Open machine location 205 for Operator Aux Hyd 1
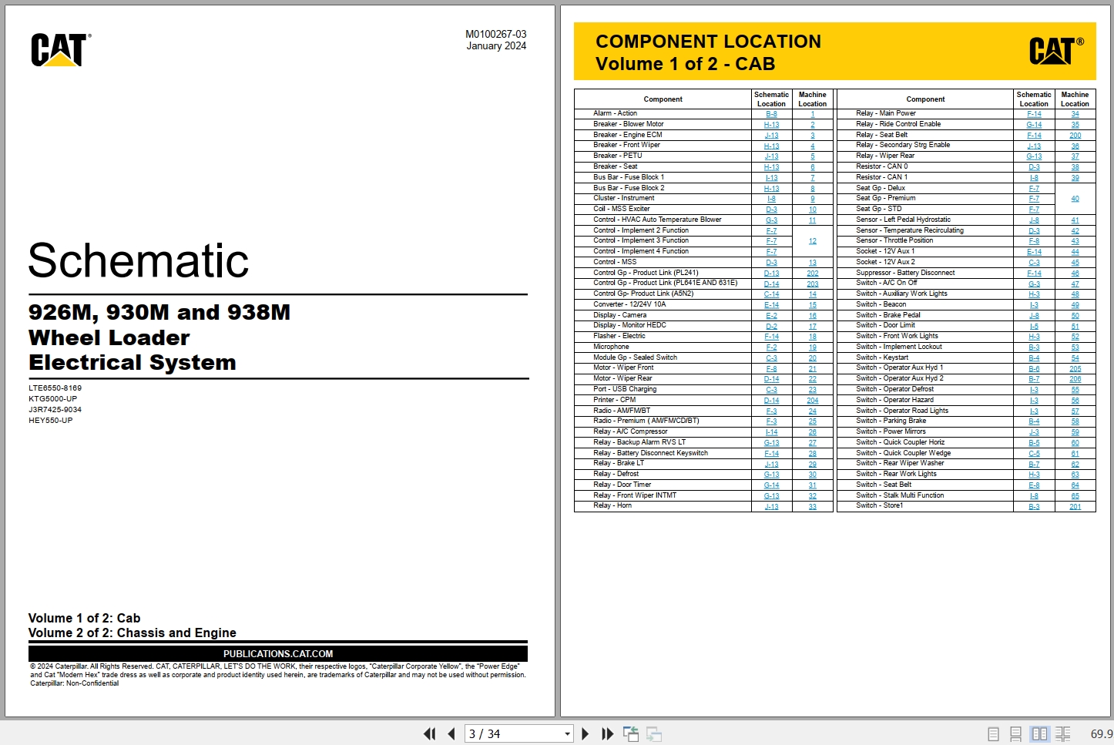This screenshot has width=1114, height=745. coord(1075,368)
